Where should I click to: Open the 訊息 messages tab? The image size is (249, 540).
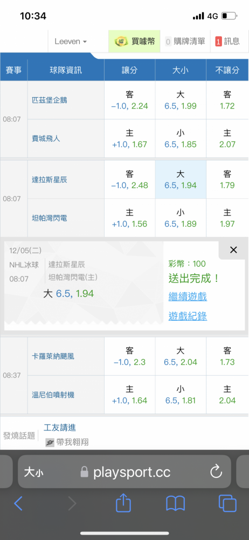pyautogui.click(x=227, y=42)
